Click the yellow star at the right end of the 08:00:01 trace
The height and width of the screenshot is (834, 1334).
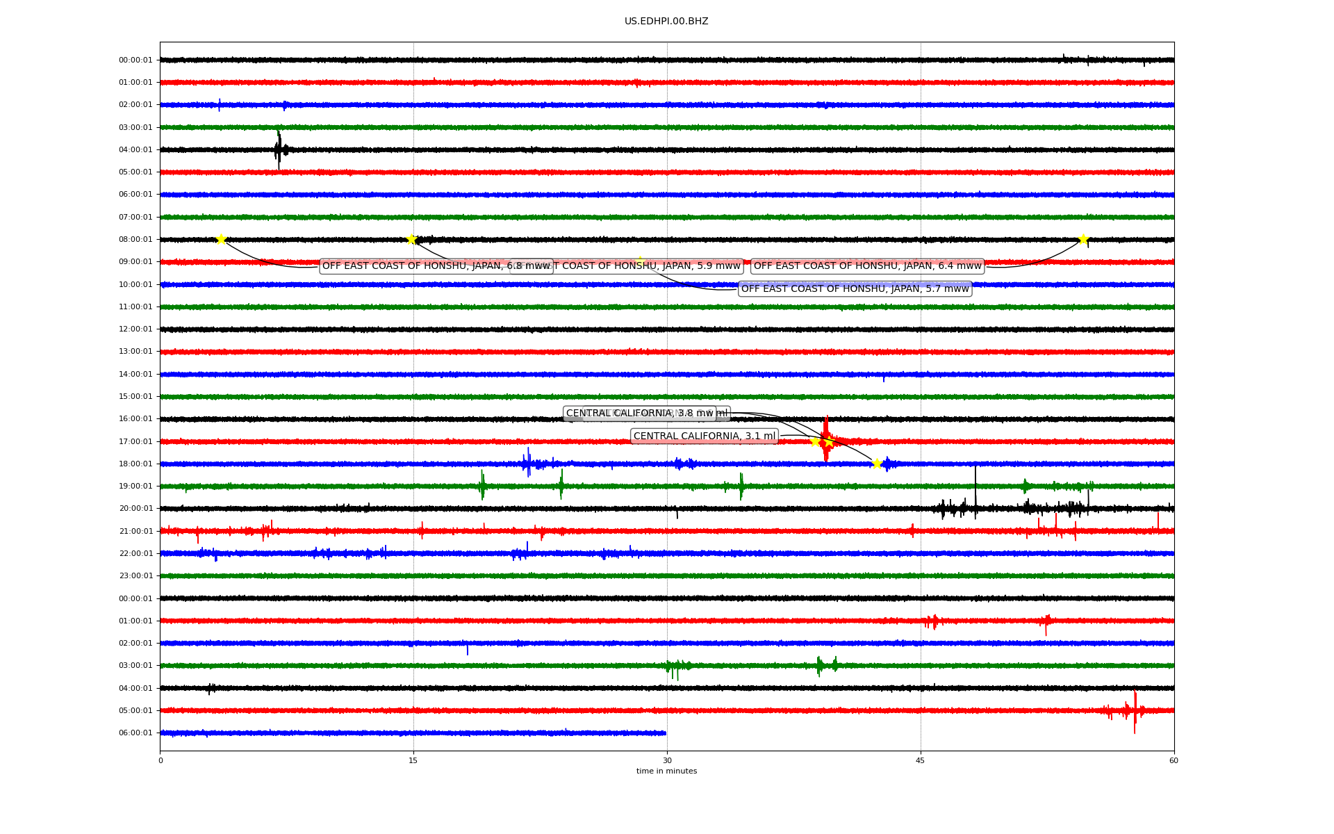click(x=1083, y=239)
